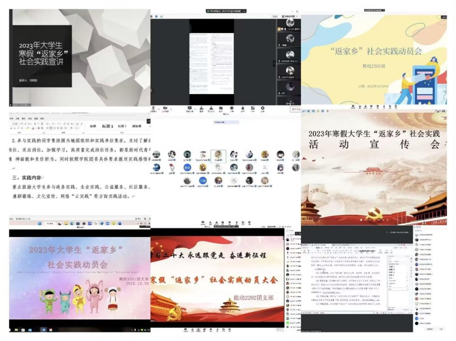The height and width of the screenshot is (341, 456).
Task: Mute the microphone in the dark meeting toolbar
Action: click(x=153, y=108)
